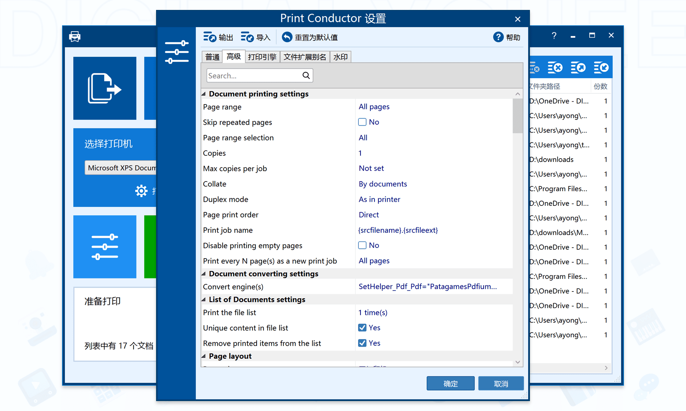Click the document list horizontal scroll right arrow

click(606, 368)
